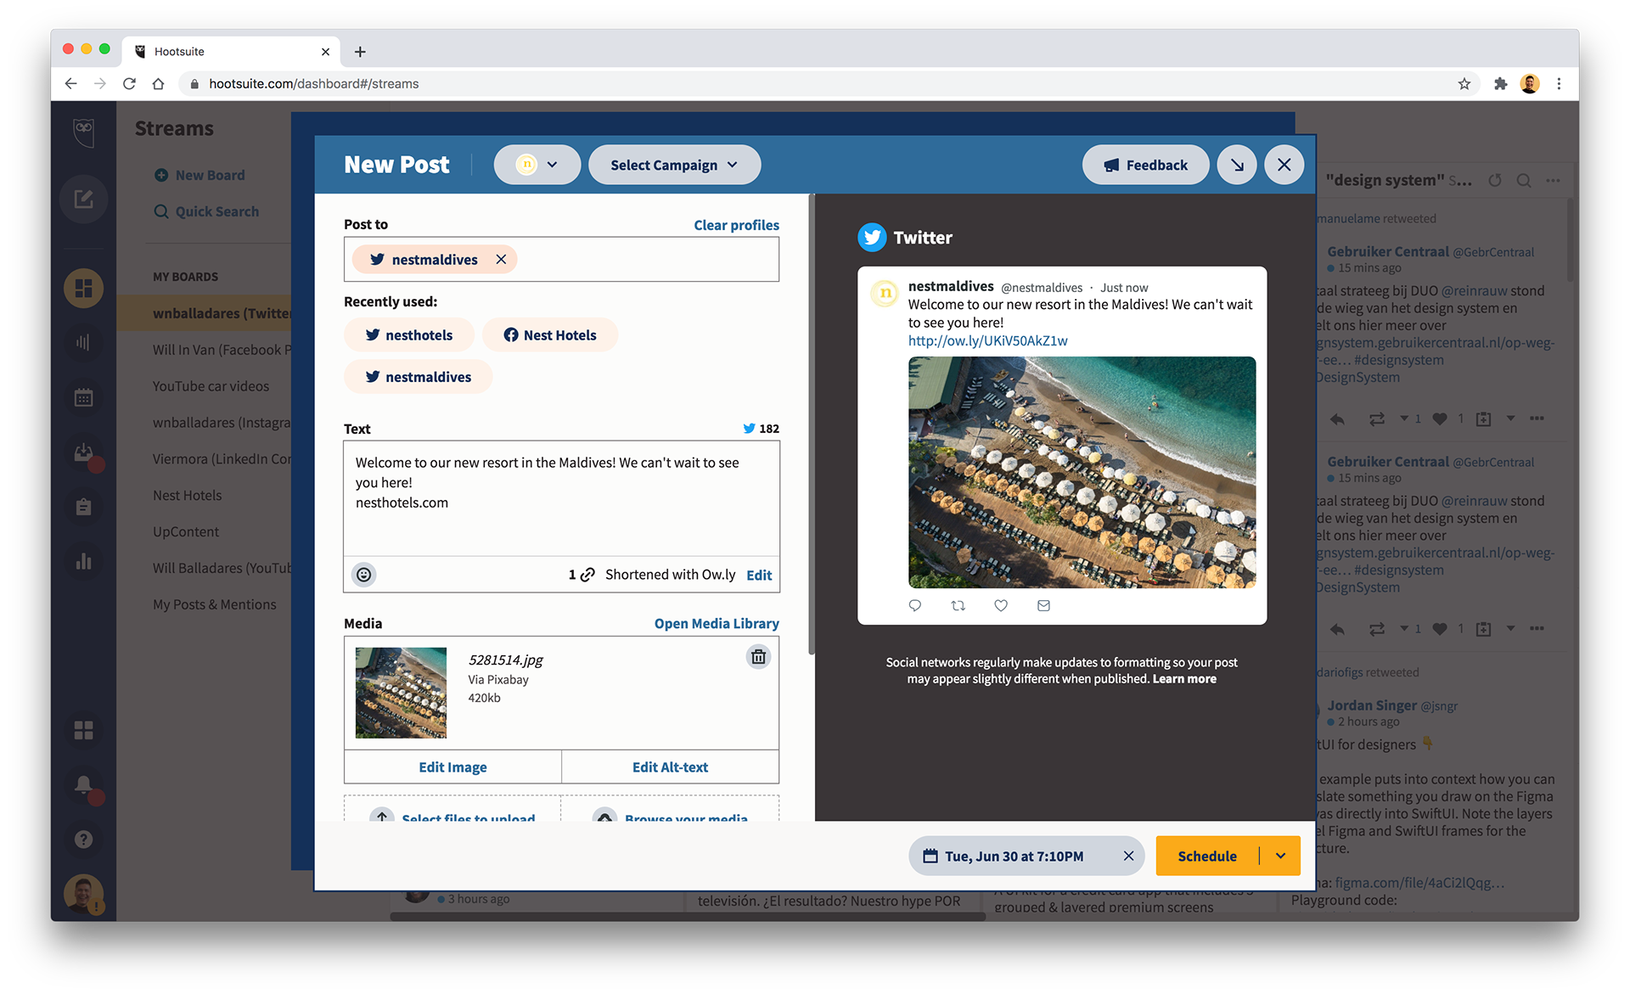This screenshot has height=994, width=1630.
Task: Close the New Post composer
Action: click(1284, 165)
